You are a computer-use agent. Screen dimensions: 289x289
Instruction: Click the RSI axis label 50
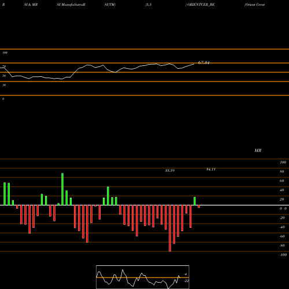pyautogui.click(x=4, y=76)
